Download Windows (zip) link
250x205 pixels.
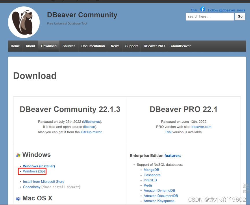tap(34, 171)
